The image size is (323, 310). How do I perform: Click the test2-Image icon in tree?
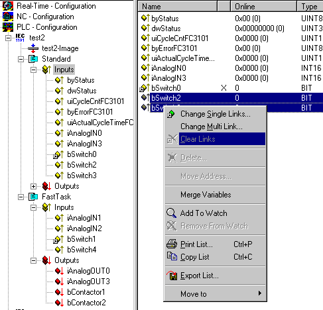(33, 48)
